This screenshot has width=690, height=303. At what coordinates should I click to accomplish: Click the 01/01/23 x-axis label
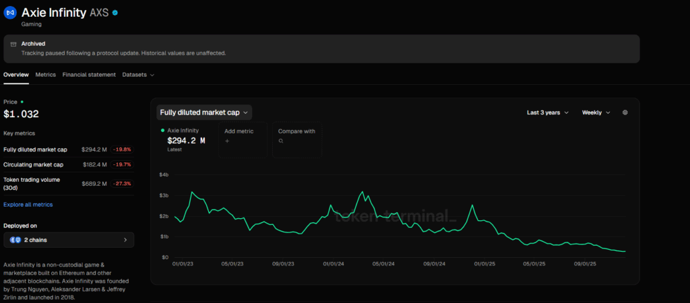pos(183,265)
